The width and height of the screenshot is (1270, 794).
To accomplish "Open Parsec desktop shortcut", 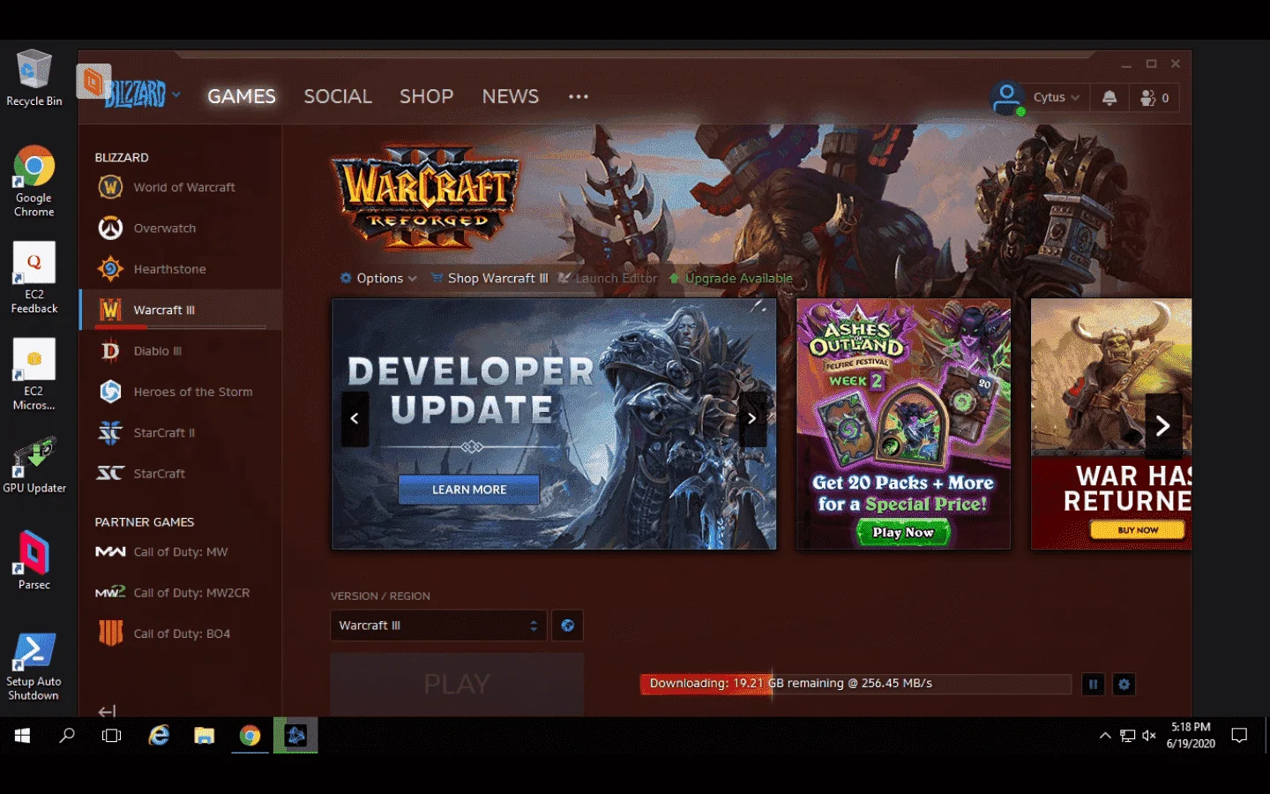I will (x=34, y=560).
